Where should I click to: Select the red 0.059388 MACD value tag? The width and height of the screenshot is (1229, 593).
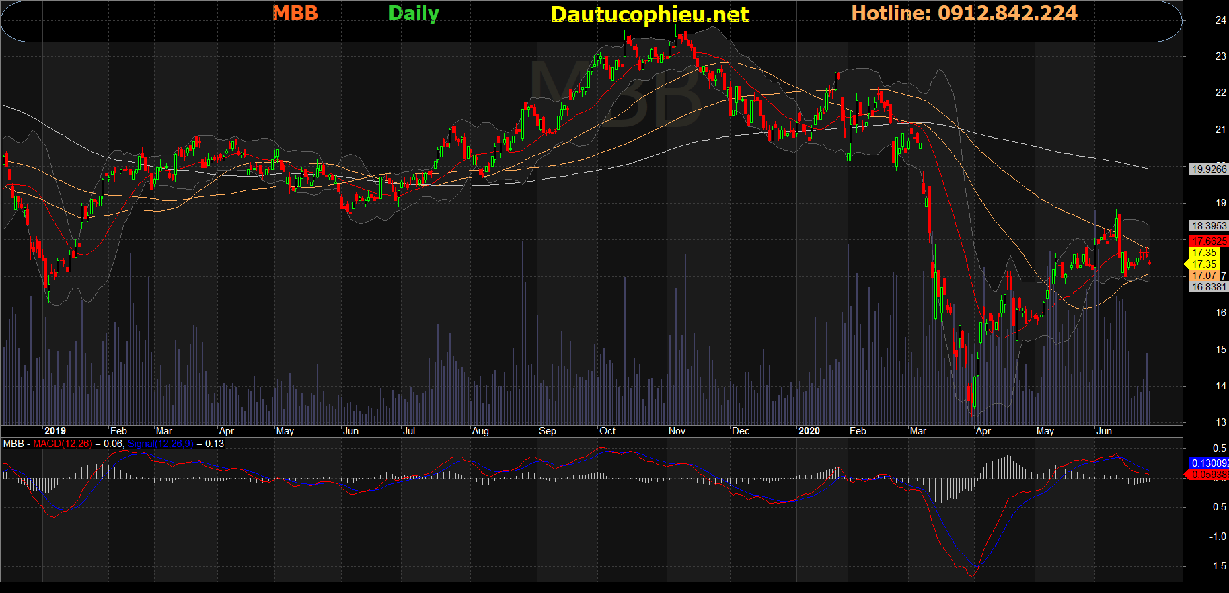pos(1208,475)
